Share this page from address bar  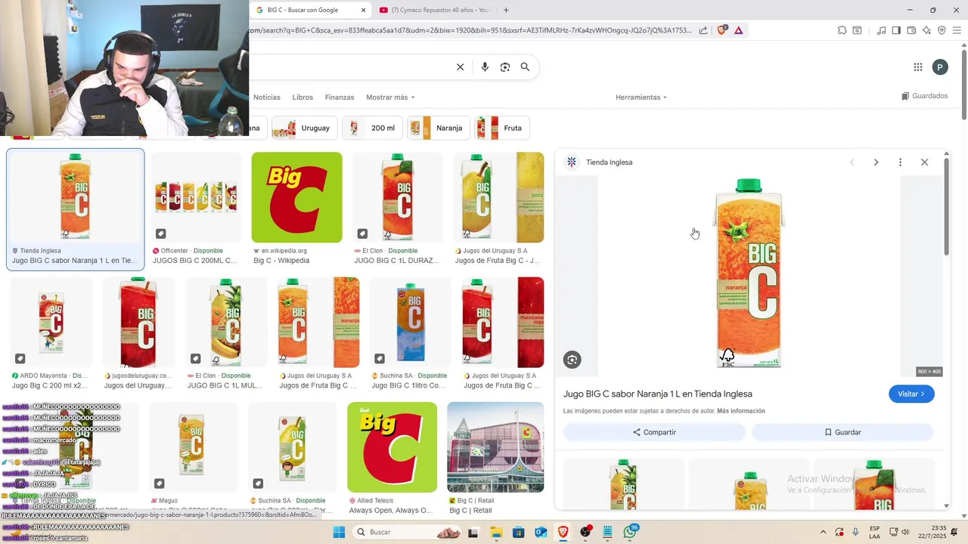coord(703,30)
